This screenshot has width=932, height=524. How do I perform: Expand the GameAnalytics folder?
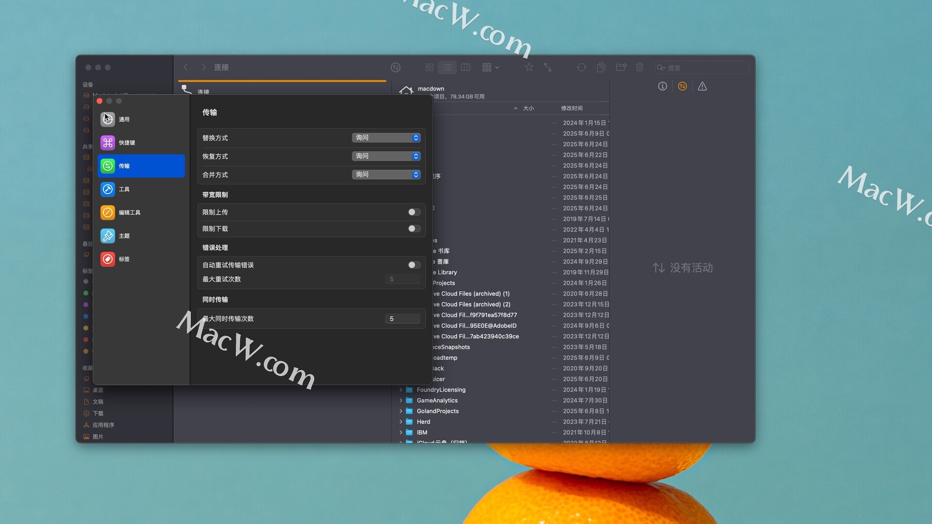(401, 400)
